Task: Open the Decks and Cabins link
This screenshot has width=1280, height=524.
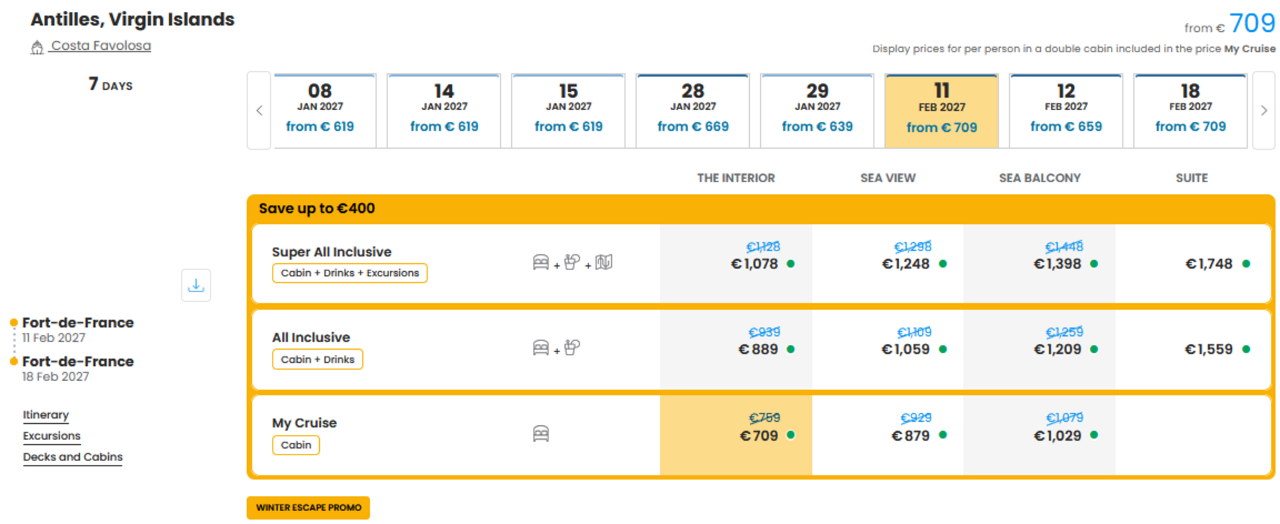Action: tap(73, 457)
